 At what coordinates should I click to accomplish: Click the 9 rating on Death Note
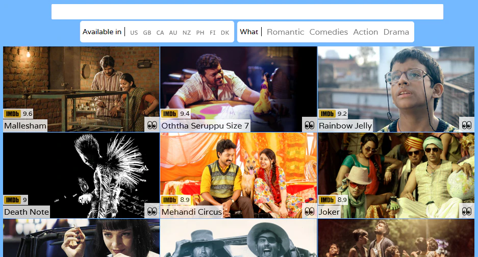(x=24, y=200)
